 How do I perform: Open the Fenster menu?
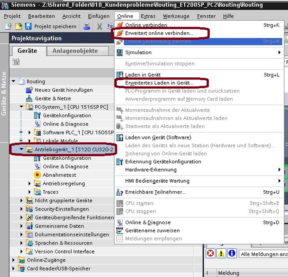(206, 16)
